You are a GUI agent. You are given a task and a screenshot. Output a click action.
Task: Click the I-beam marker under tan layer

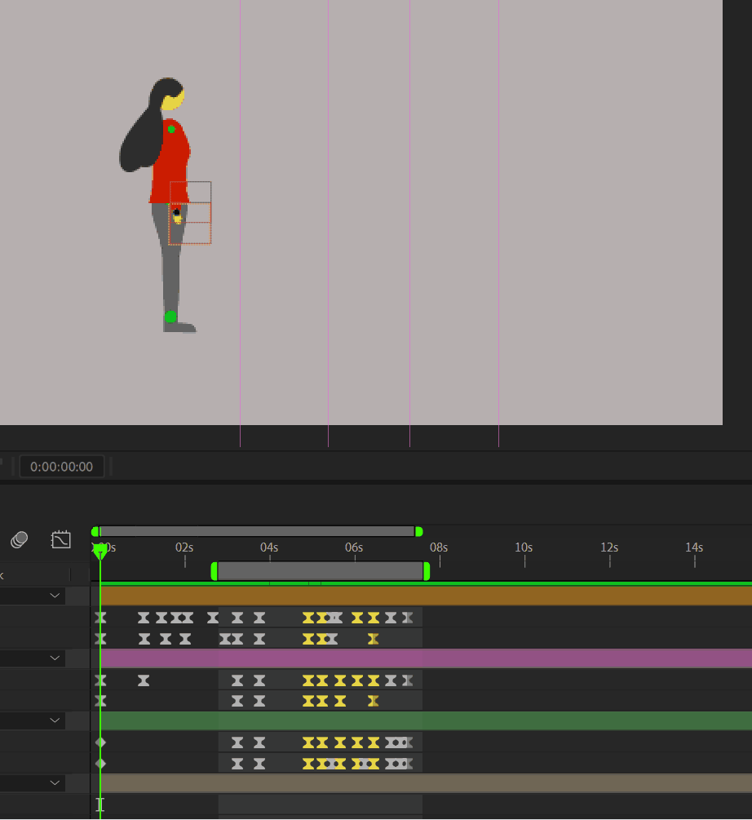pyautogui.click(x=100, y=804)
